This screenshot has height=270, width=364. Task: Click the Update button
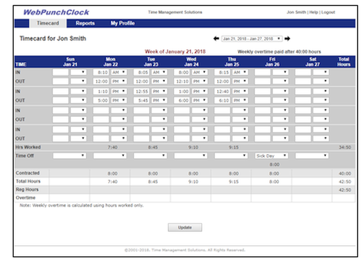click(185, 227)
